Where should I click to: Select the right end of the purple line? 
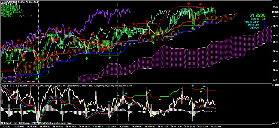click(131, 12)
